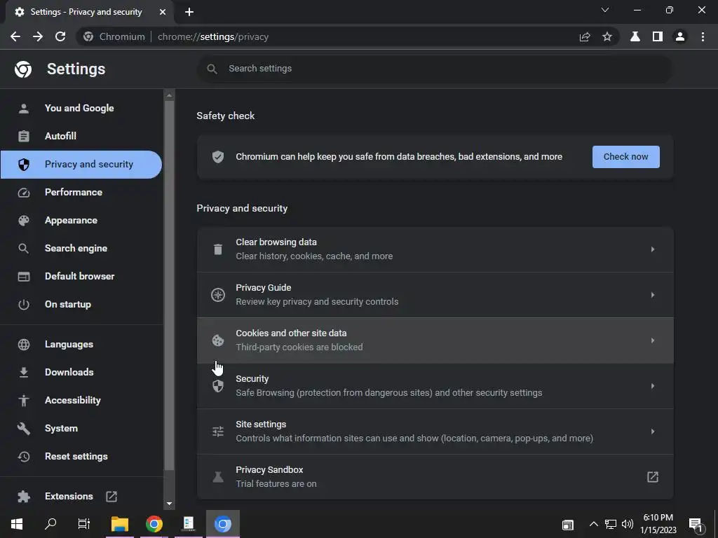The height and width of the screenshot is (538, 718).
Task: Click the palette icon next to Appearance
Action: [x=24, y=221]
